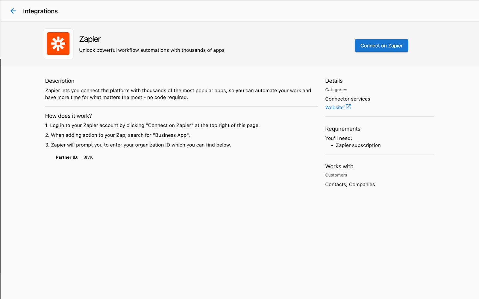Click the Zapier subscription requirement bullet
Viewport: 479px width, 299px height.
[358, 145]
